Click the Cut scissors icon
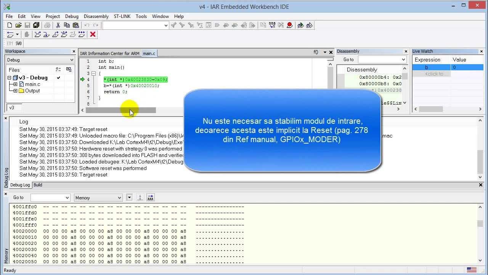 pos(58,25)
